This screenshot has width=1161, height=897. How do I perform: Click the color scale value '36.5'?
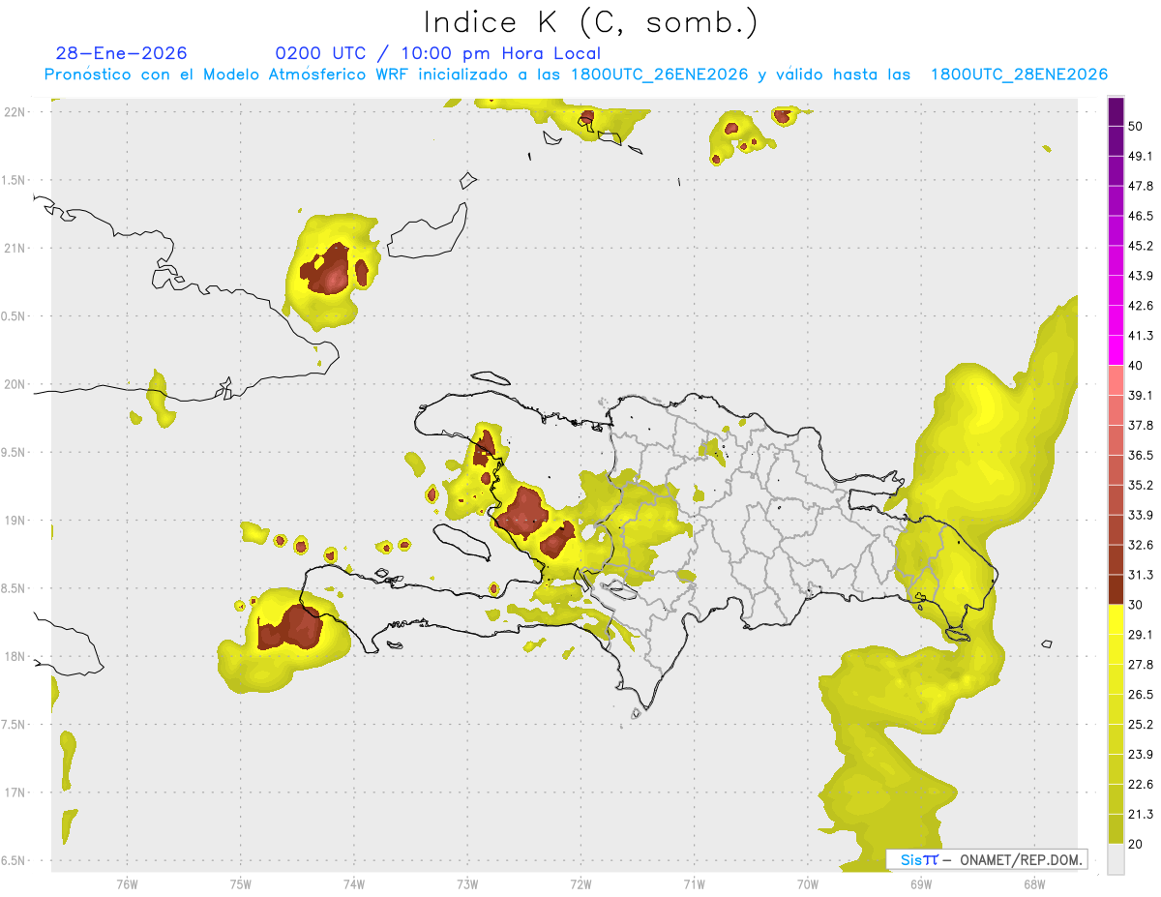point(1140,455)
